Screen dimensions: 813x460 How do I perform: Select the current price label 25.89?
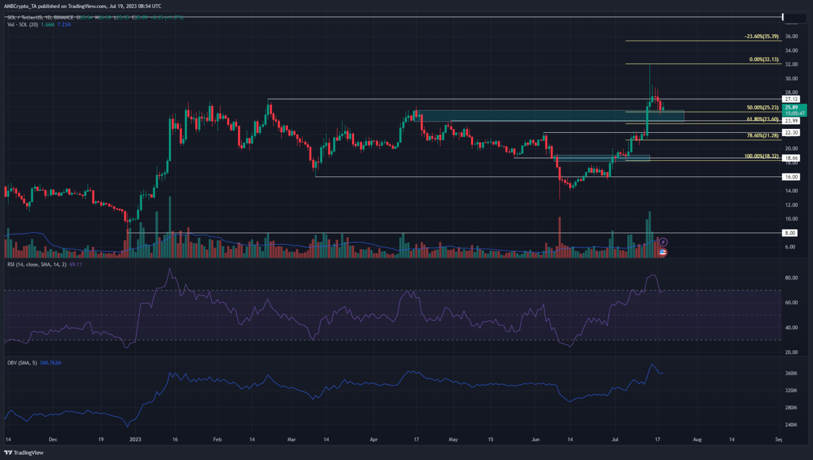point(791,107)
